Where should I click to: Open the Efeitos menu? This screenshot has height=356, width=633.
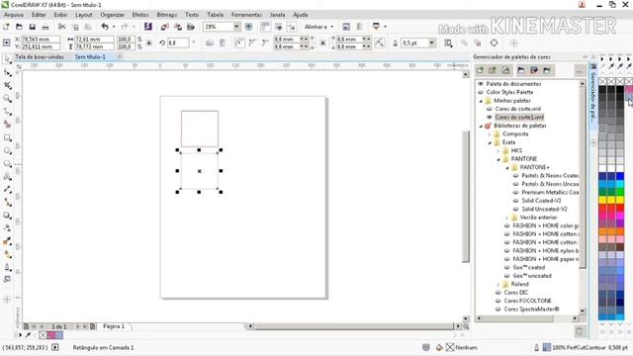point(140,15)
